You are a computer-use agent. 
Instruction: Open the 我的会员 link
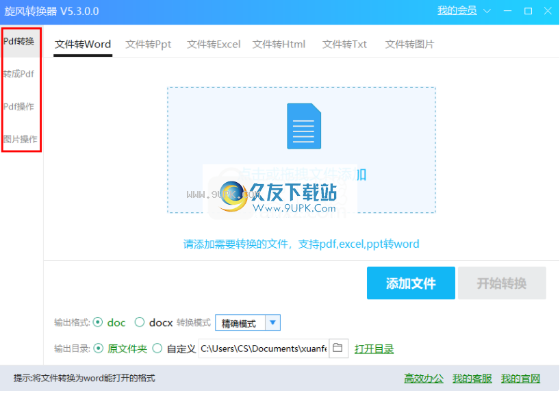pyautogui.click(x=457, y=10)
